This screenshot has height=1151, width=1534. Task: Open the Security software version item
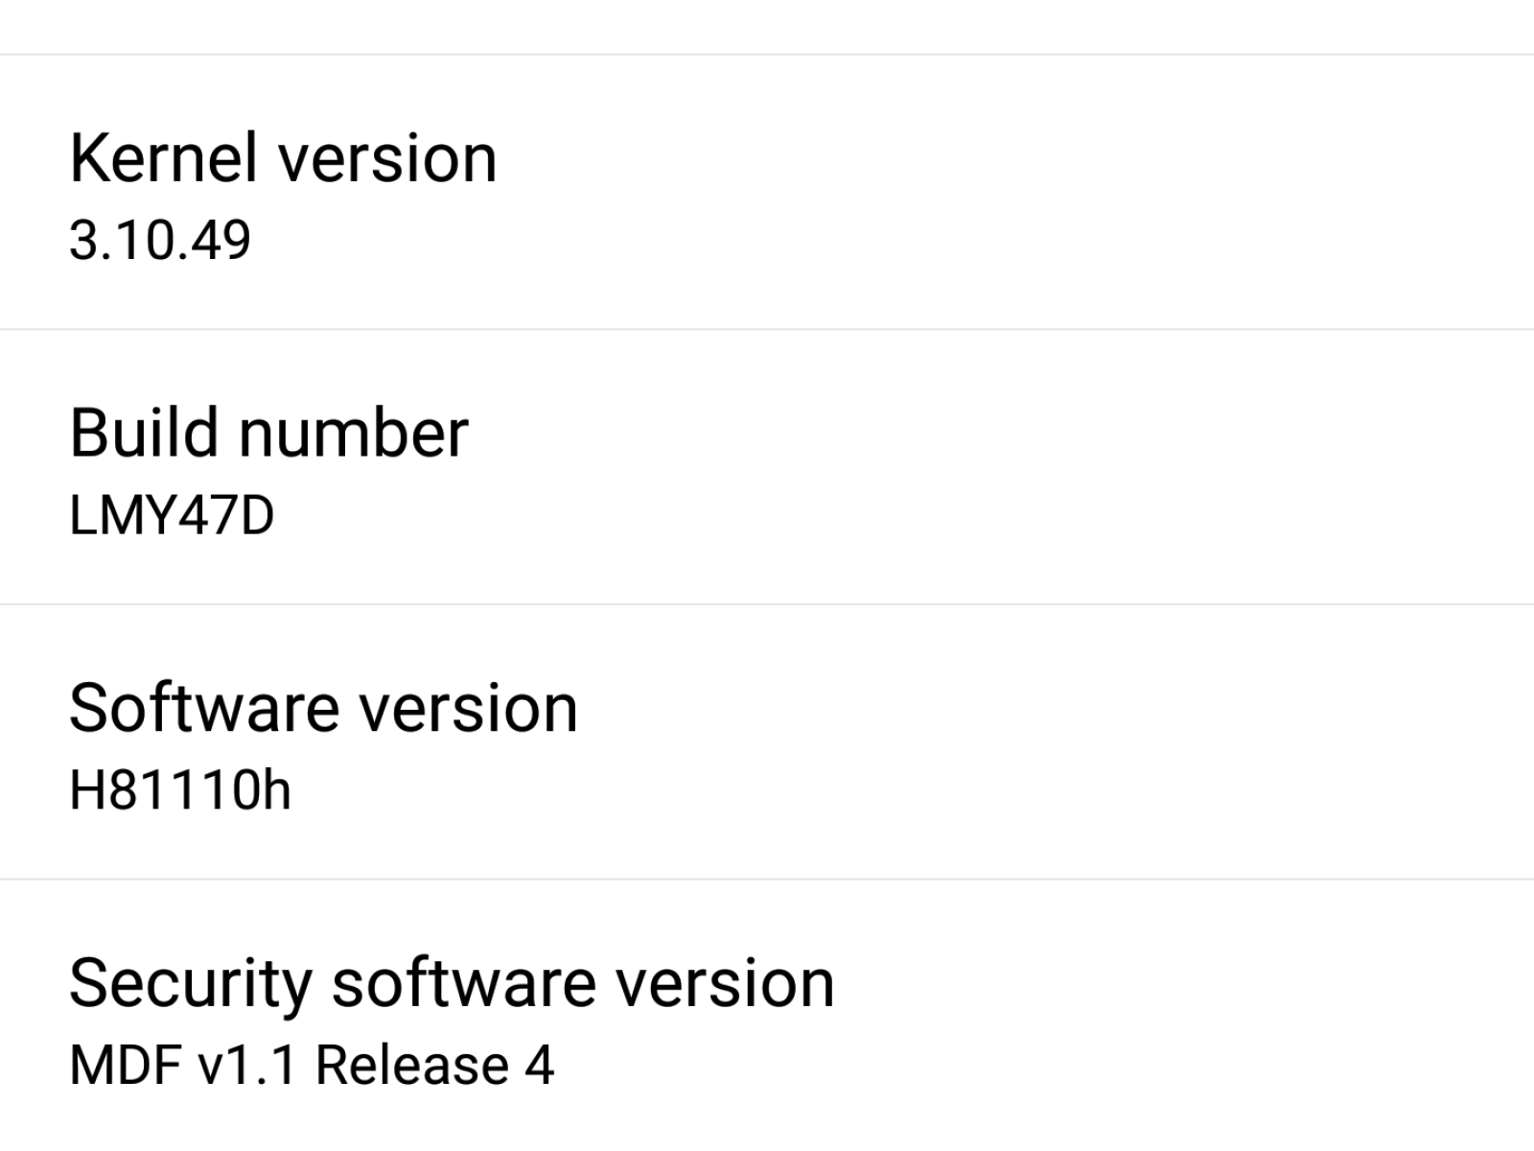(767, 1017)
